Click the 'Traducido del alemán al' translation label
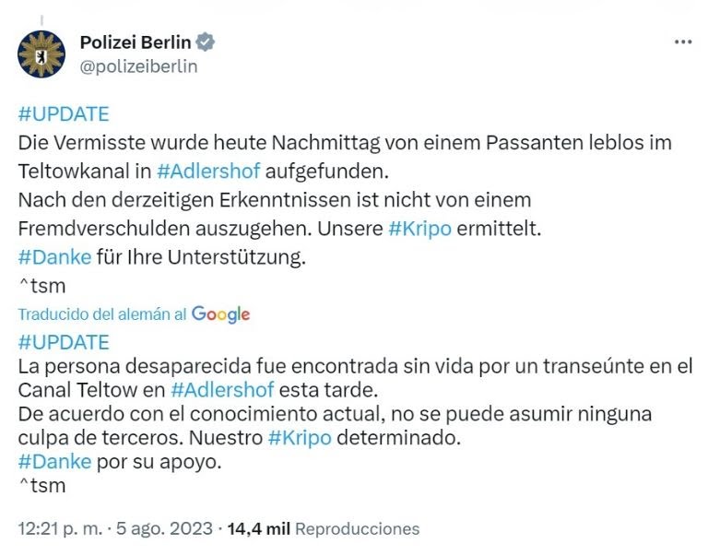Image resolution: width=708 pixels, height=556 pixels. (x=102, y=314)
